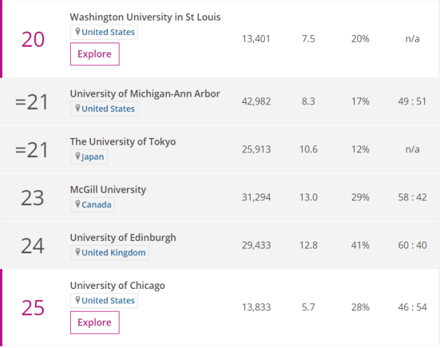The height and width of the screenshot is (348, 440).
Task: Open Washington University in St Louis link
Action: (x=145, y=16)
